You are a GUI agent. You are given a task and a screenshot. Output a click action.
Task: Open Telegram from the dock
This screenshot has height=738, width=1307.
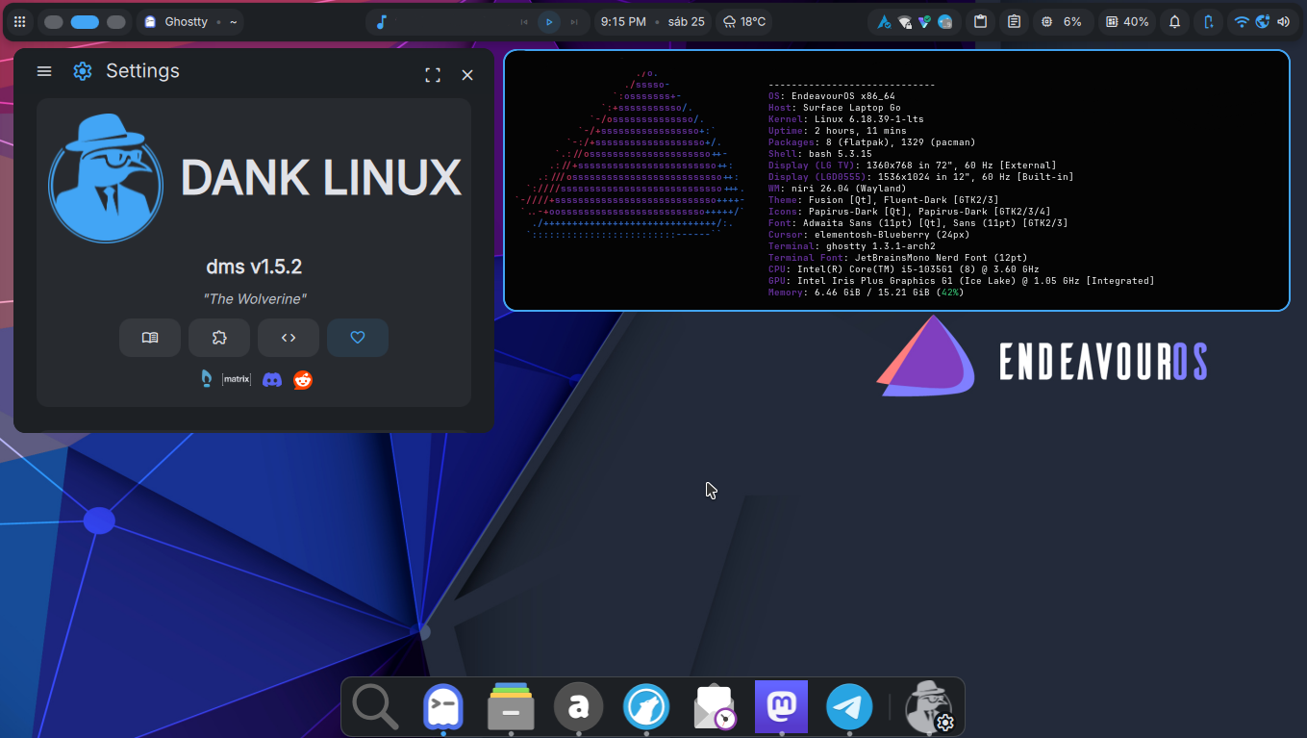[849, 708]
